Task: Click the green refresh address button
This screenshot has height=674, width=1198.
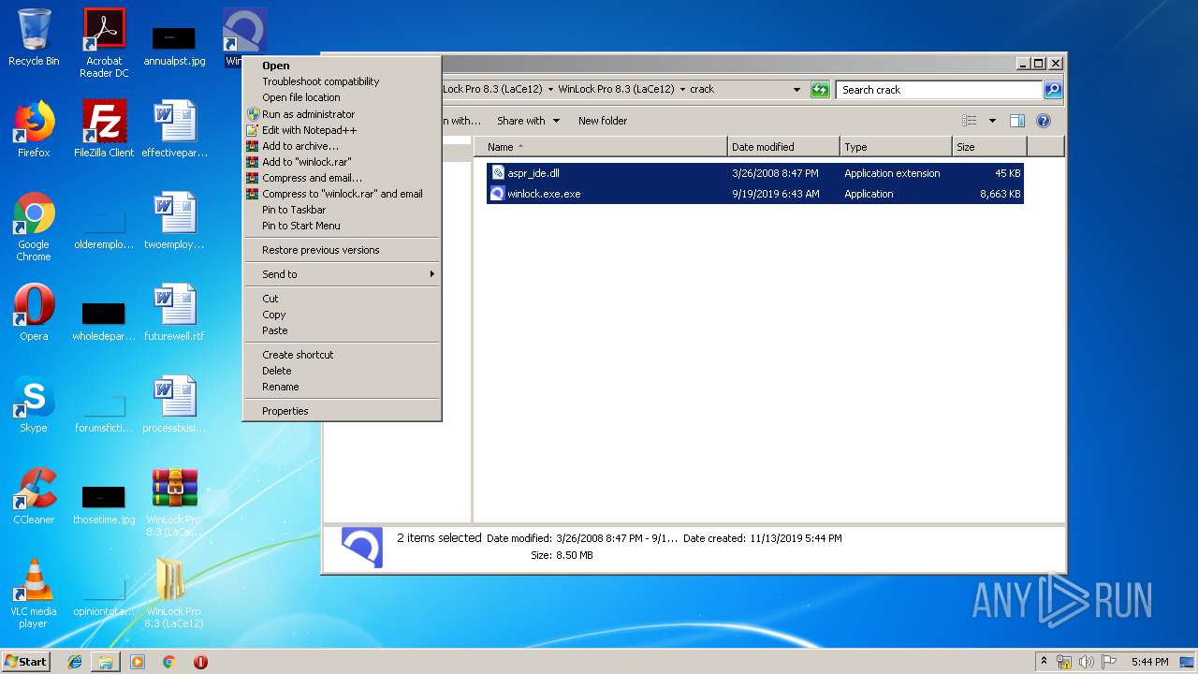Action: click(x=820, y=90)
